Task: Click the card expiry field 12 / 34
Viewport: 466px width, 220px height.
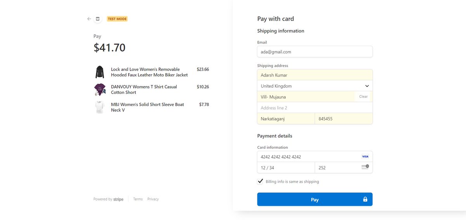Action: [x=286, y=168]
